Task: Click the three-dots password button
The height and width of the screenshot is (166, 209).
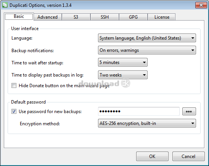Action: 189,112
